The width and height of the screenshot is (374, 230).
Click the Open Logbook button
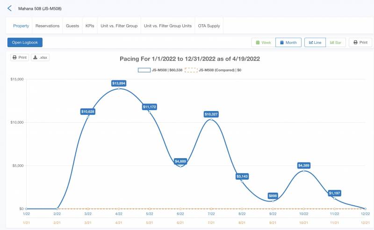(25, 42)
